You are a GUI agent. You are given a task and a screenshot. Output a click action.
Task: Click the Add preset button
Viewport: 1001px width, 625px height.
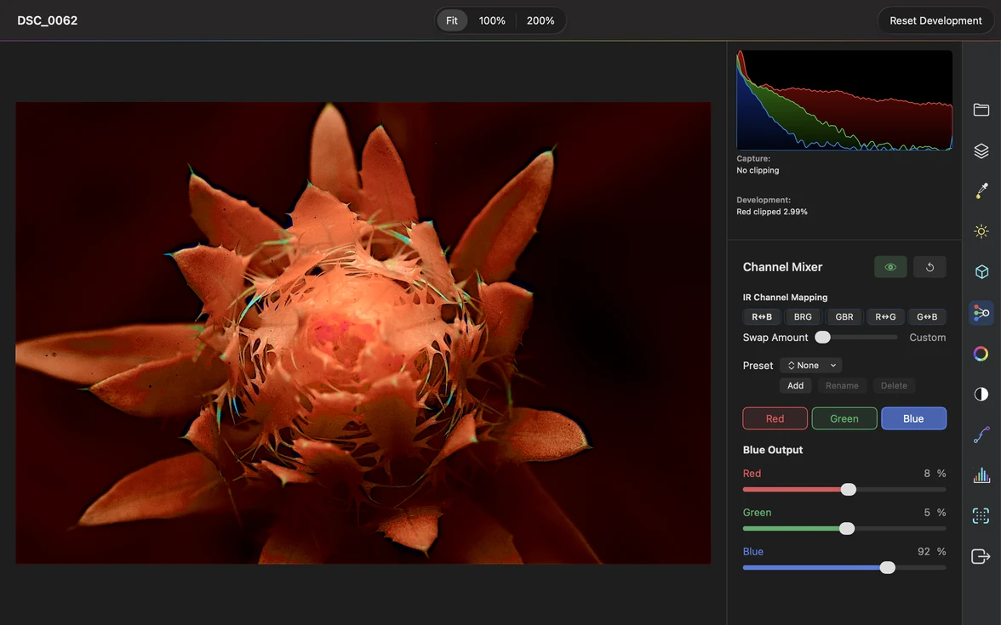795,386
